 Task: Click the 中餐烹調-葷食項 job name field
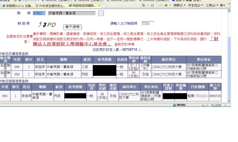[72, 13]
